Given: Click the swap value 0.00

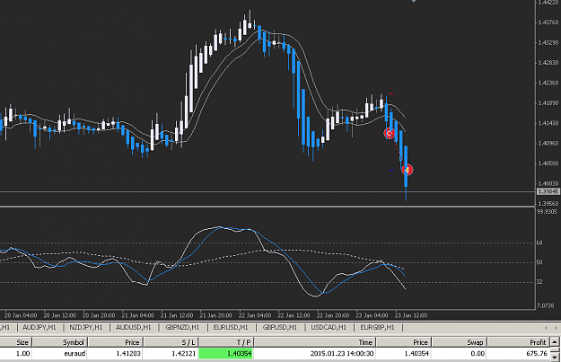Looking at the screenshot, I should pyautogui.click(x=478, y=354).
